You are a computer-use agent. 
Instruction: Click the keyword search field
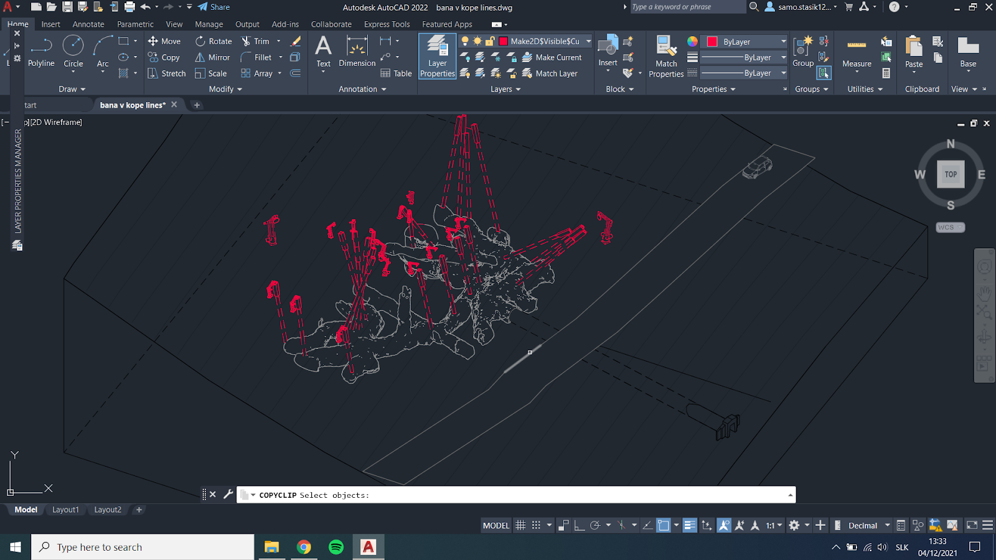pyautogui.click(x=687, y=7)
